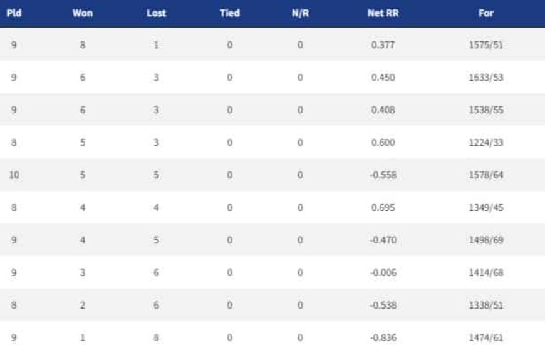The image size is (545, 363).
Task: Select the Net RR value -0.470
Action: click(x=383, y=240)
